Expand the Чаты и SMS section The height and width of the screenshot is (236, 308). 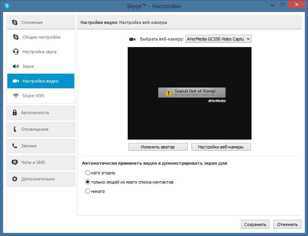point(41,162)
